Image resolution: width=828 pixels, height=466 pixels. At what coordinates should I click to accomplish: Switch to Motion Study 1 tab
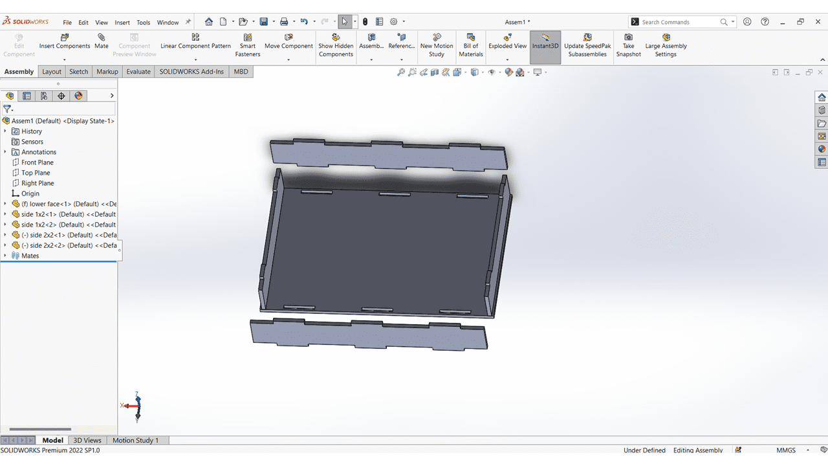(x=135, y=440)
